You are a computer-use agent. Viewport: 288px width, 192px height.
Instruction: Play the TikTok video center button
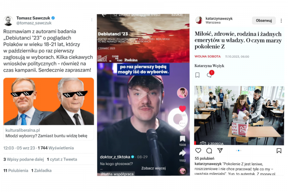pyautogui.click(x=143, y=94)
